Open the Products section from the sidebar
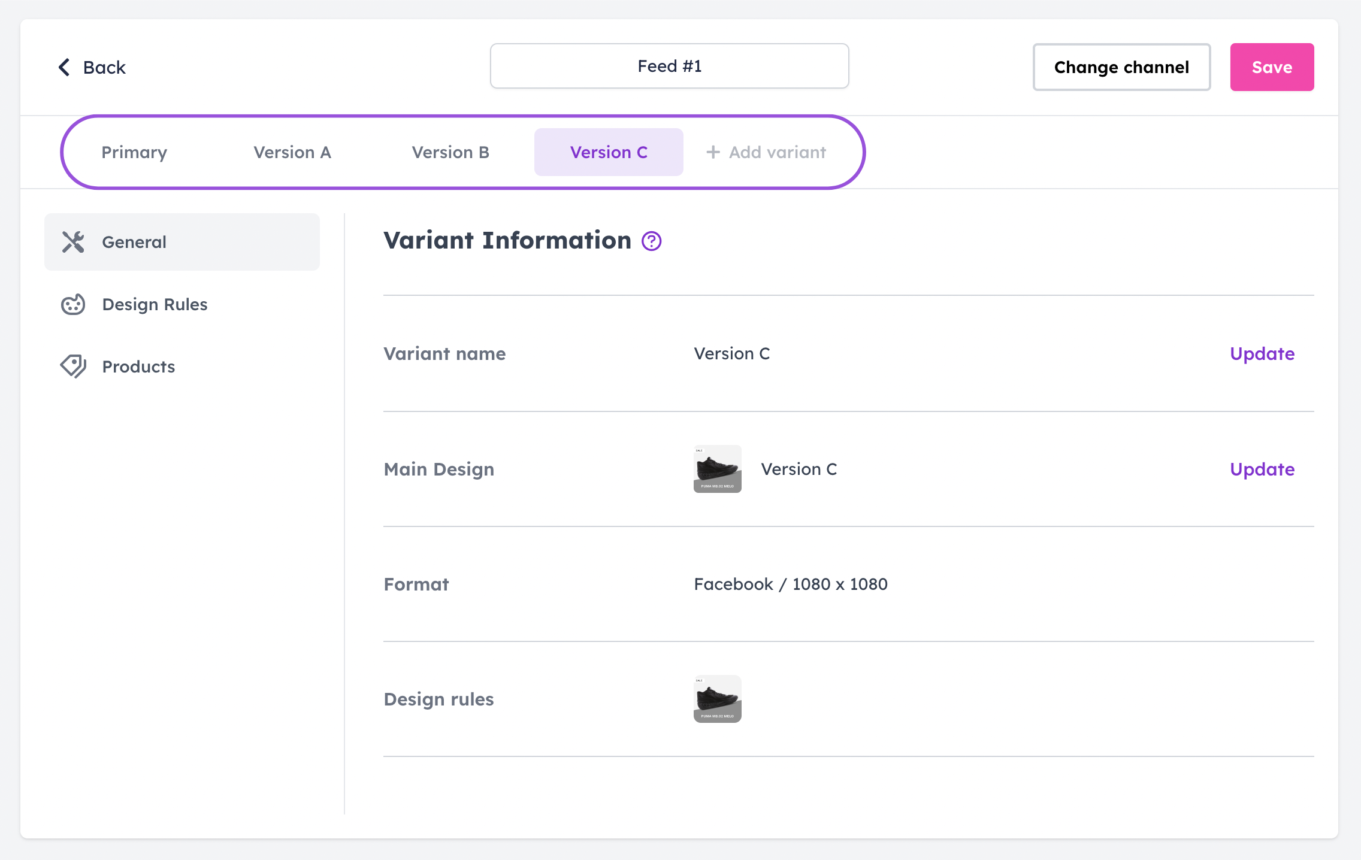The image size is (1361, 860). (x=138, y=366)
